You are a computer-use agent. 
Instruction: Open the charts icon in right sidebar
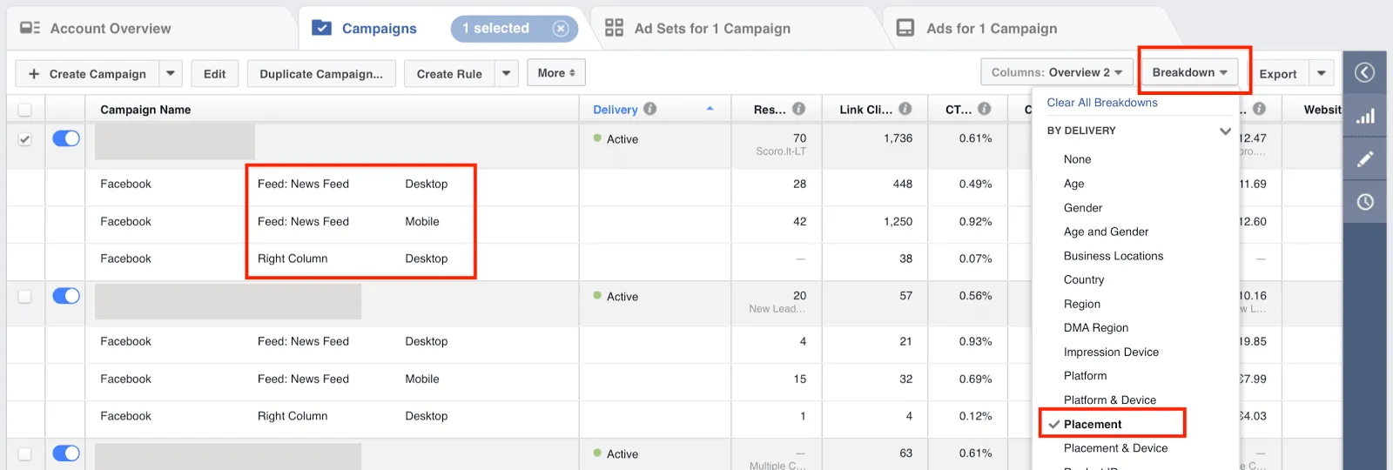[1364, 116]
